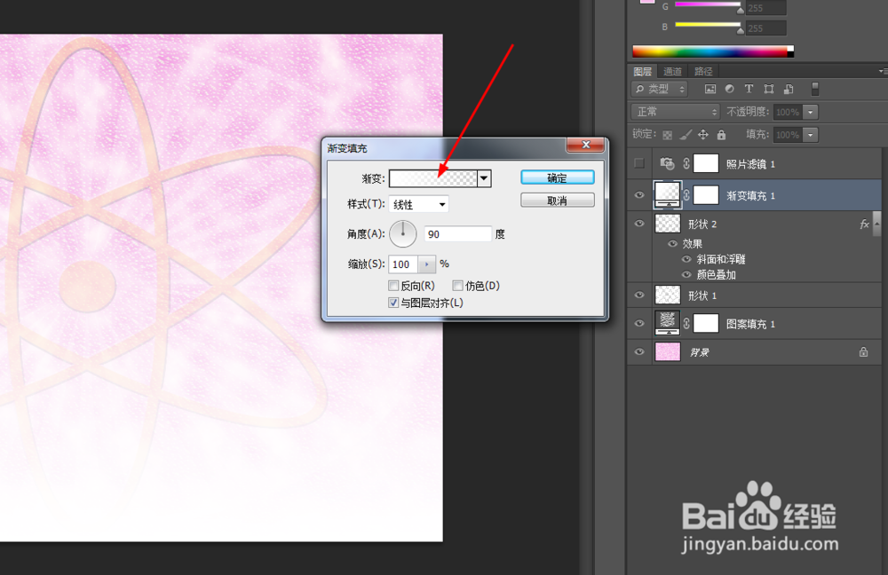Click 取消 button in gradient fill dialog
Viewport: 888px width, 575px height.
(558, 201)
